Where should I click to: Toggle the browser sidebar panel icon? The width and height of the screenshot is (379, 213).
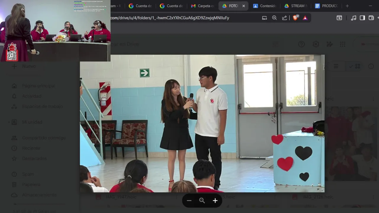click(x=362, y=18)
